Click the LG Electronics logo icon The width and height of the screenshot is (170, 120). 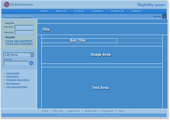(6, 5)
